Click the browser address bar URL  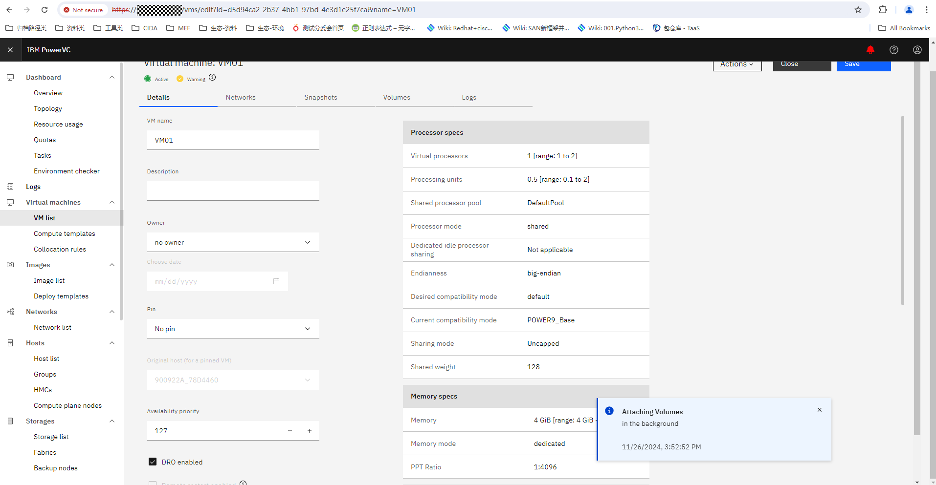264,10
